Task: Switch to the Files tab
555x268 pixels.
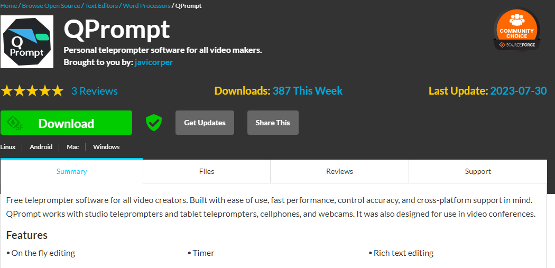Action: coord(207,171)
